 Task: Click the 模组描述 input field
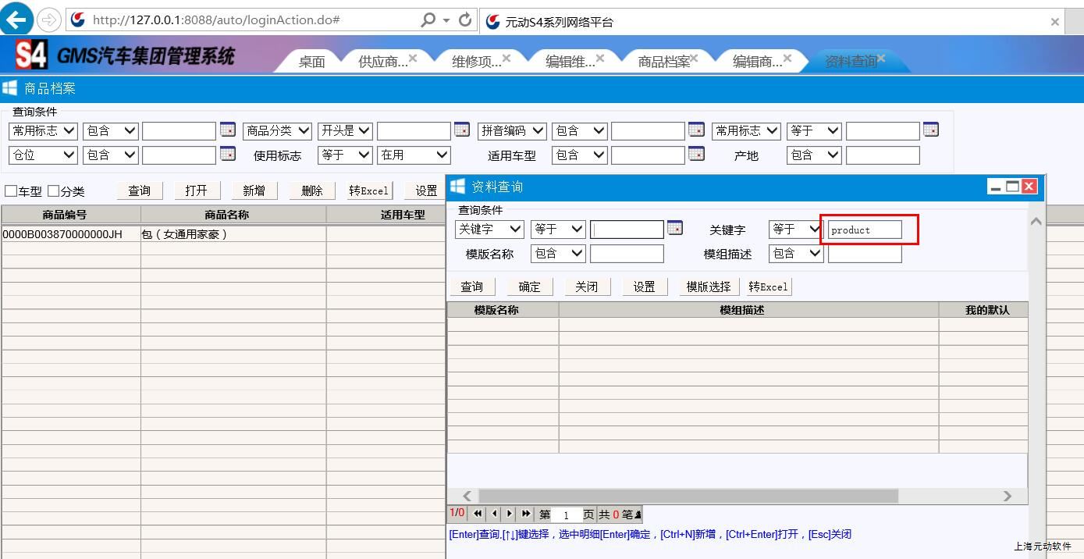pos(864,254)
